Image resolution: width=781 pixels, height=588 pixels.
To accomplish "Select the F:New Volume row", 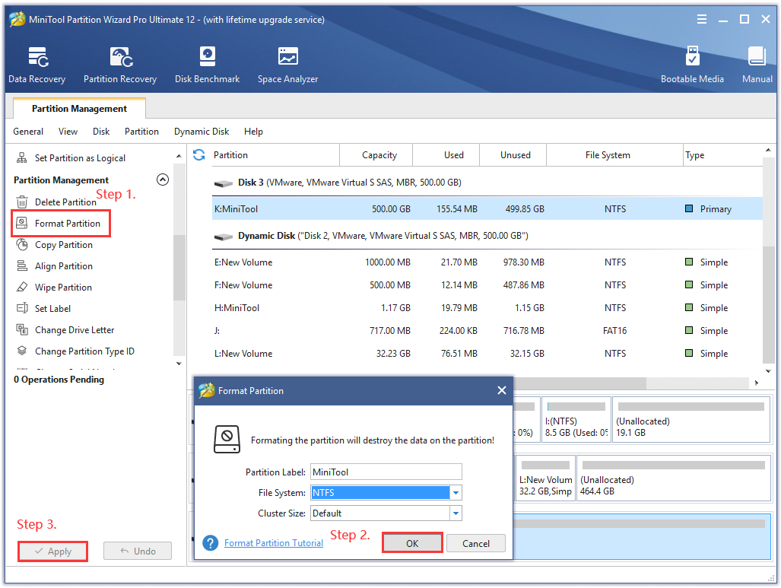I will [487, 285].
